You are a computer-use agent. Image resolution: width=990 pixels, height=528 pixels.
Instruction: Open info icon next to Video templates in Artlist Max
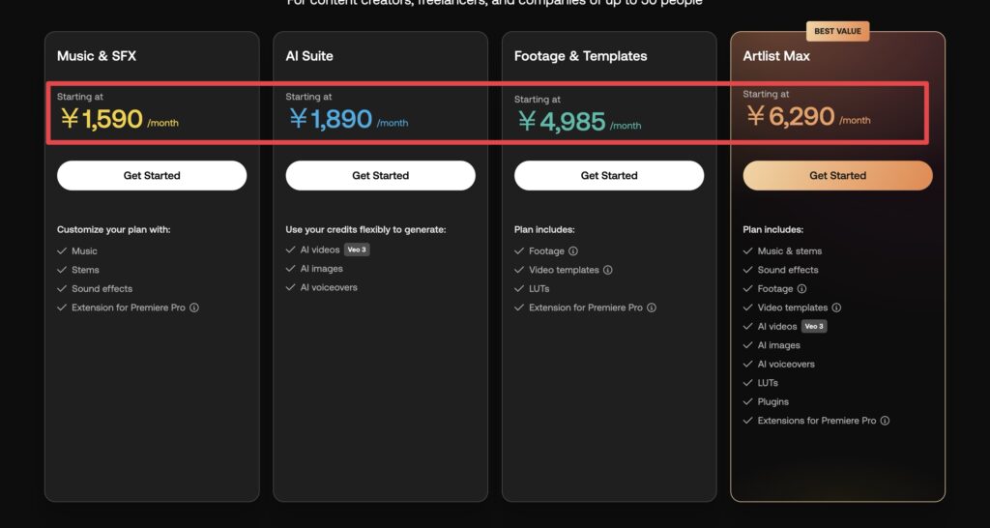pyautogui.click(x=836, y=308)
